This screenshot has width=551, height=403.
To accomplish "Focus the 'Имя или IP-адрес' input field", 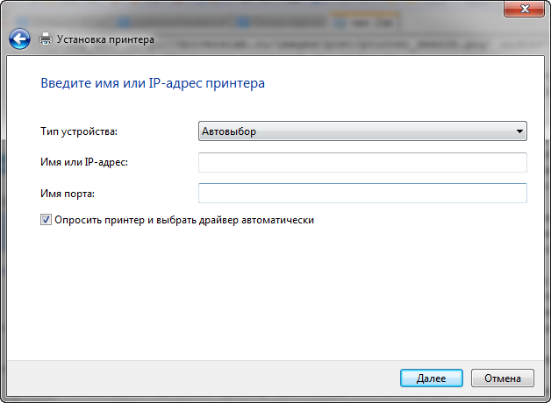I will coord(361,162).
